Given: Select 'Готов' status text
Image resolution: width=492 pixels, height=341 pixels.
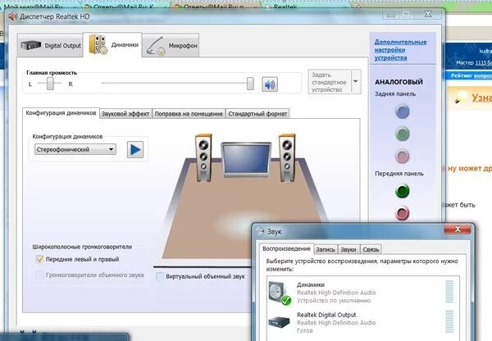Looking at the screenshot, I should click(x=305, y=330).
